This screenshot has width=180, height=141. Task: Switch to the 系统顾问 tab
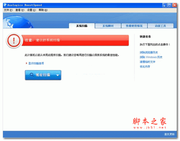pos(108,26)
